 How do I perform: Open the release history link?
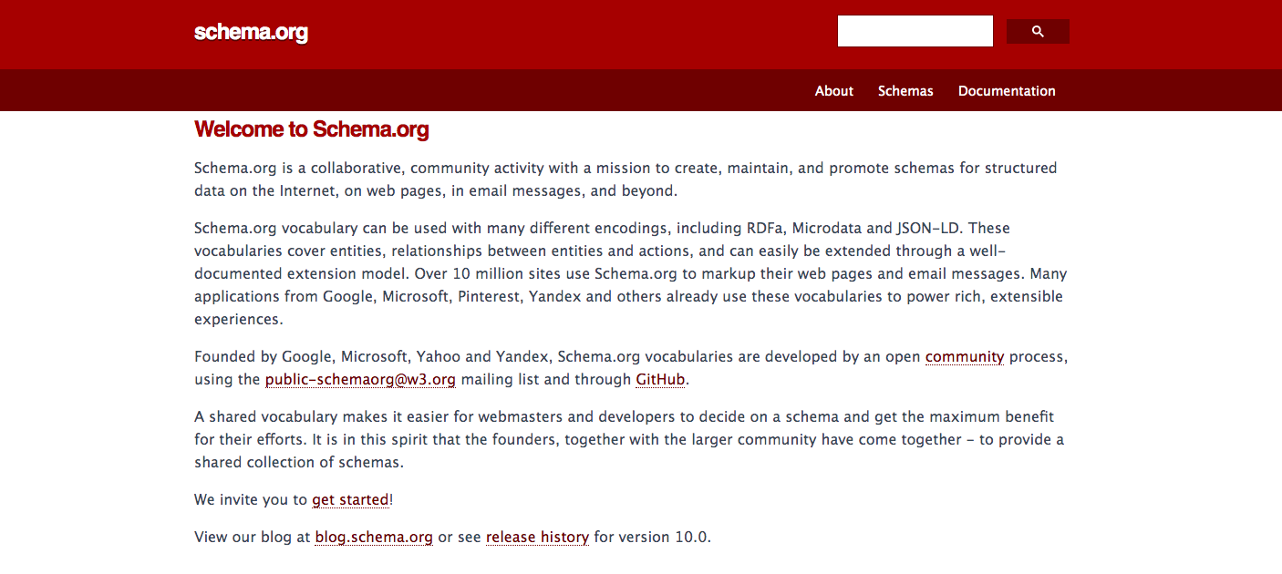[x=537, y=538]
